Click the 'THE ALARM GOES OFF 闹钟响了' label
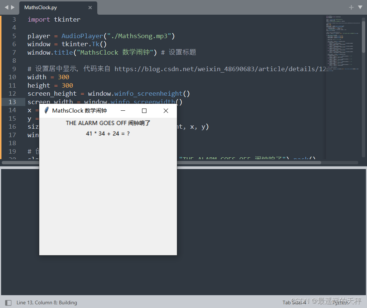367x308 pixels. coord(108,123)
